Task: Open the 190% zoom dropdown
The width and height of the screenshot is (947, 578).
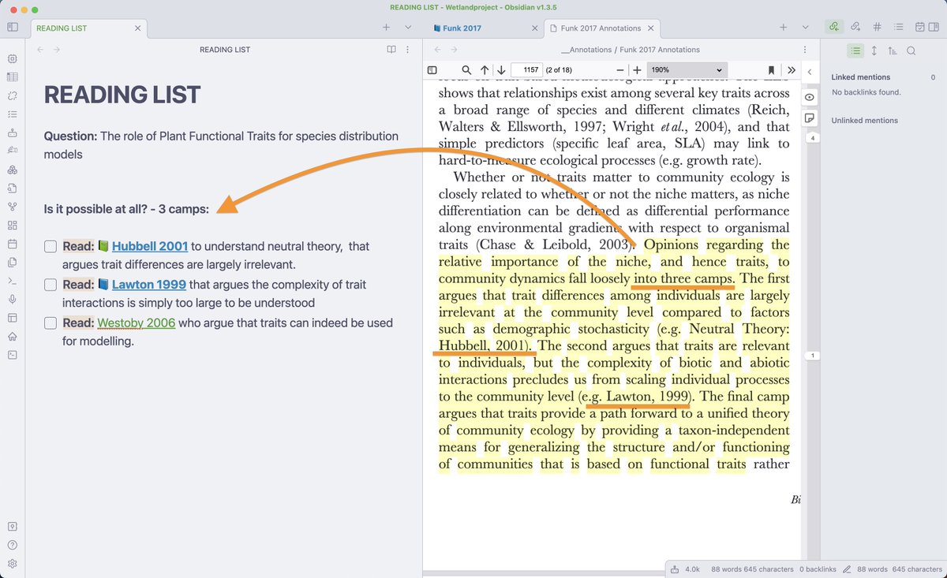Action: click(686, 70)
